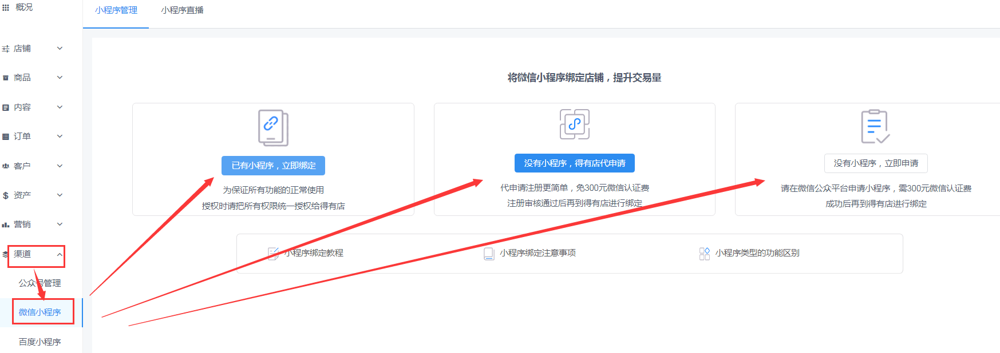Click the 概况 grid icon in sidebar
Image resolution: width=1000 pixels, height=353 pixels.
pos(6,7)
